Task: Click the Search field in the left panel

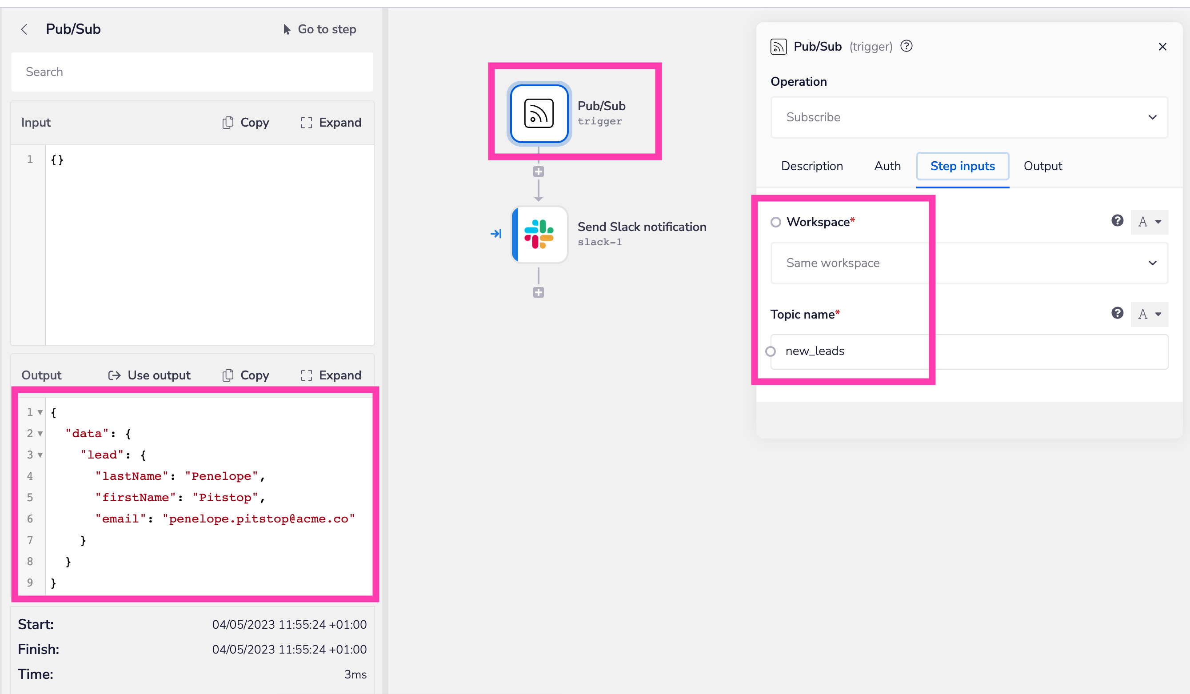Action: [x=192, y=72]
